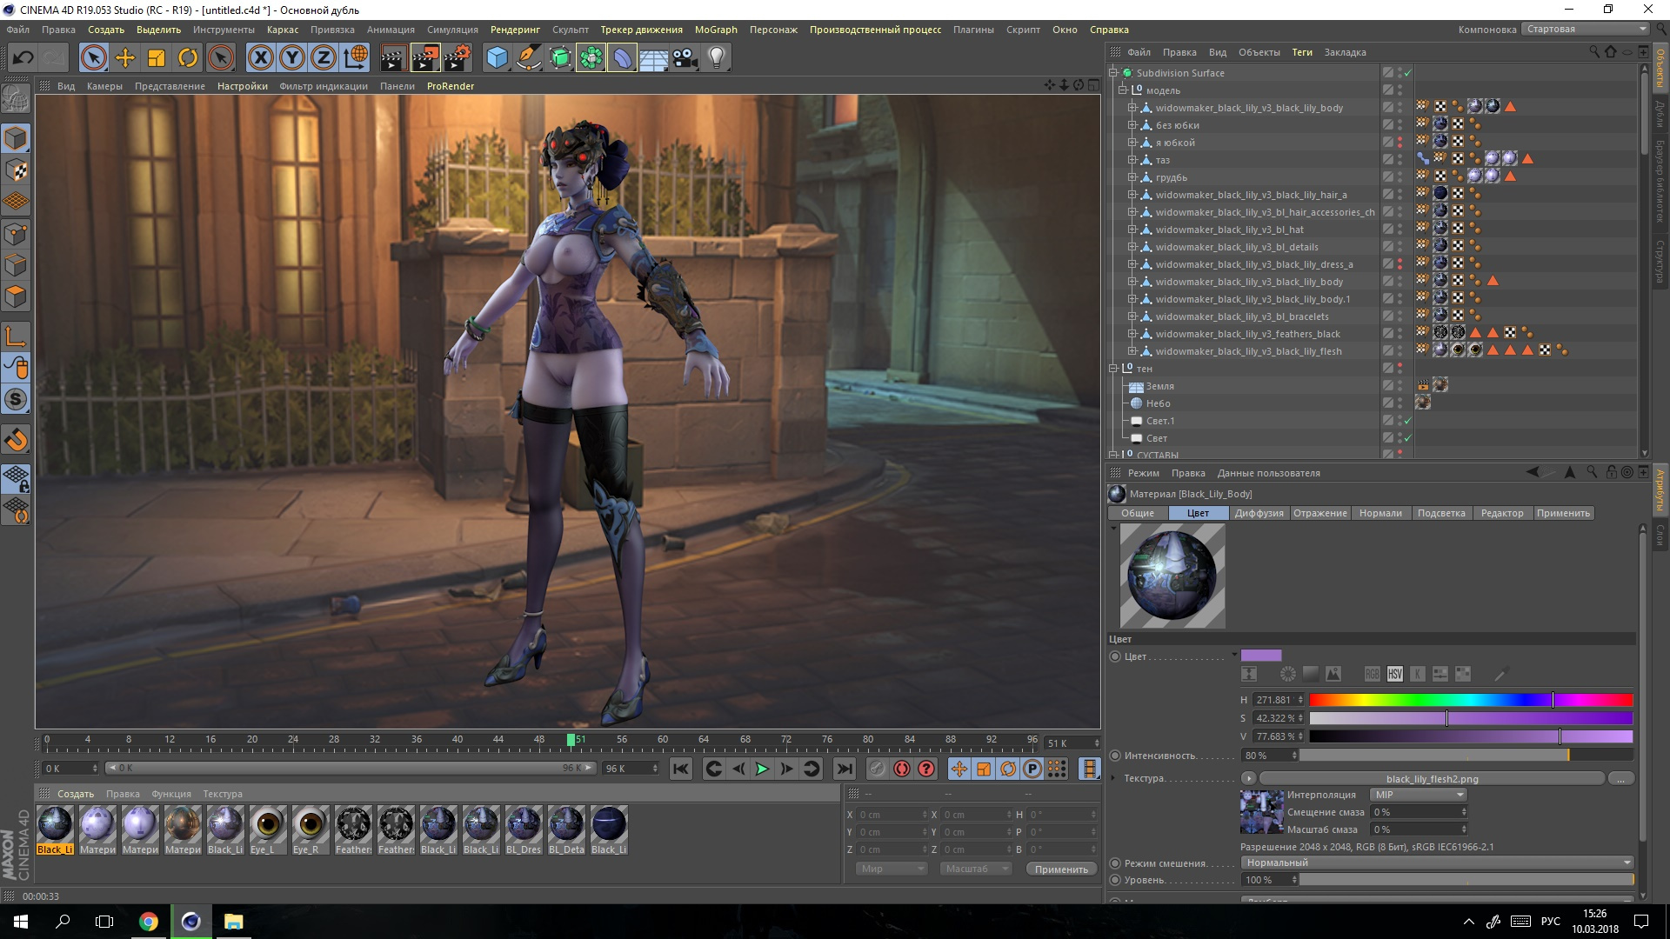Toggle the Subdivision Surface enable checkmark
Screen dimensions: 1670x939
pos(1408,73)
